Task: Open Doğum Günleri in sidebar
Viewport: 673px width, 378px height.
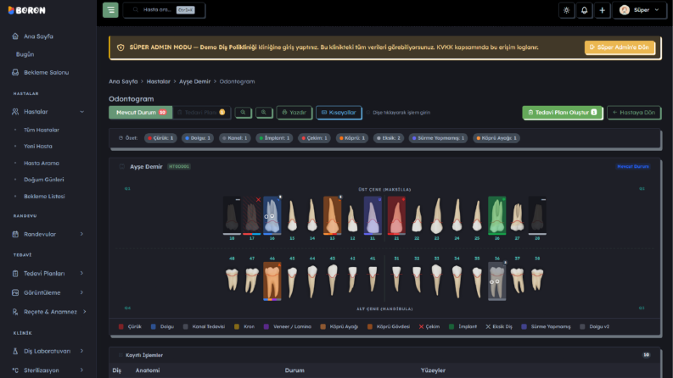Action: coord(44,180)
